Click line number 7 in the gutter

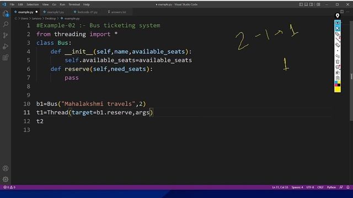click(x=29, y=78)
